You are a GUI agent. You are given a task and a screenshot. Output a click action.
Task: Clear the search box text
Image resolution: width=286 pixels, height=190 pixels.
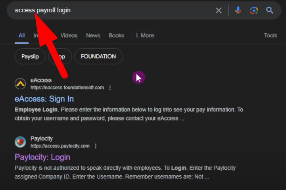219,10
